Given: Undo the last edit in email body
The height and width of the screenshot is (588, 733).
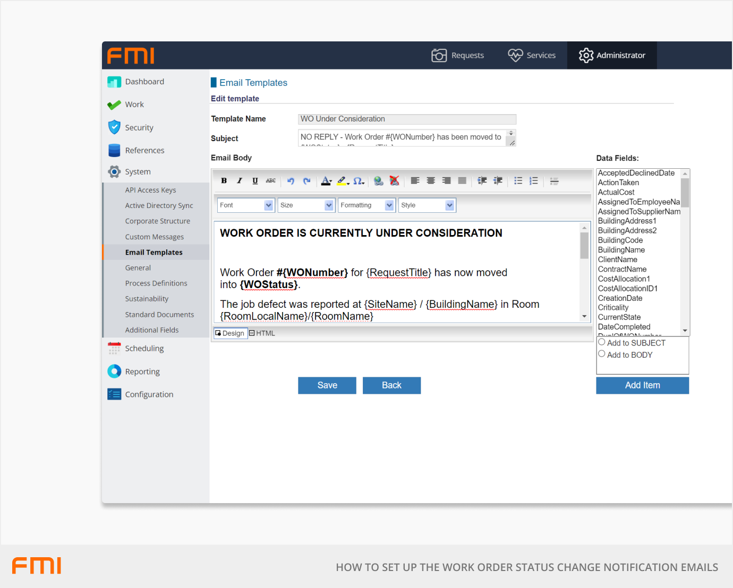Looking at the screenshot, I should pos(291,181).
